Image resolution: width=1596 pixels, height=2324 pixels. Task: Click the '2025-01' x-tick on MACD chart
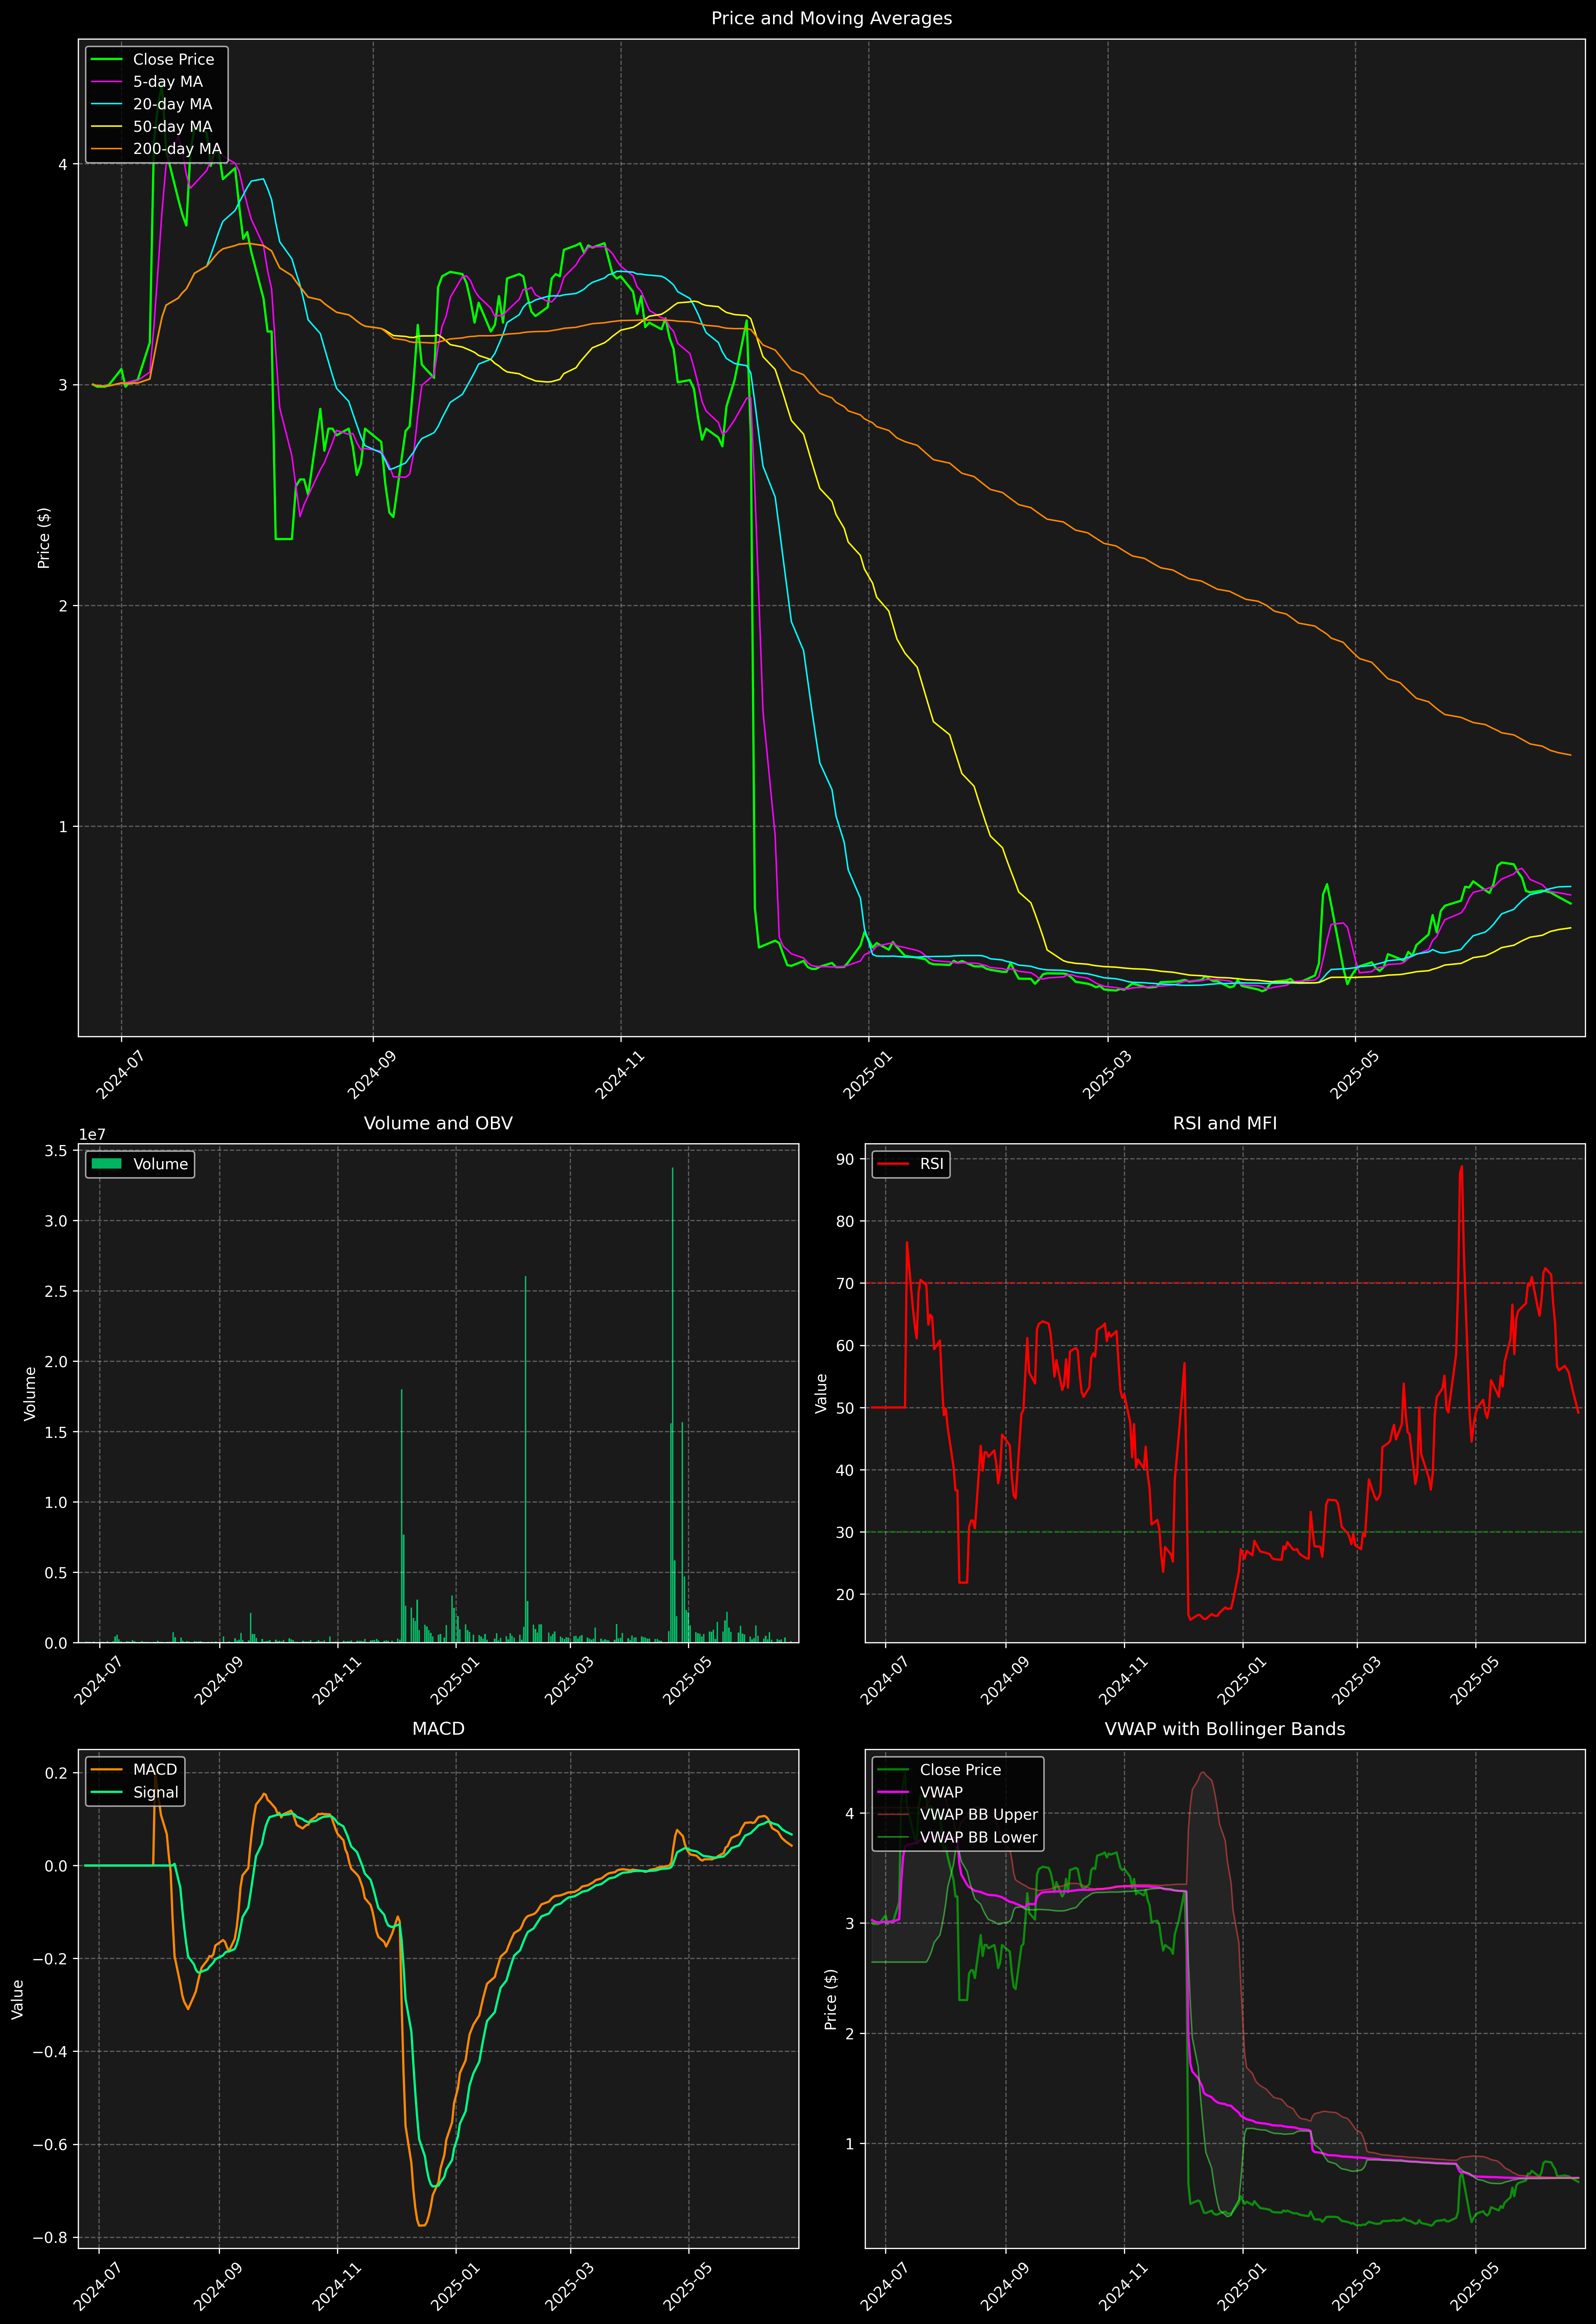tap(455, 2286)
